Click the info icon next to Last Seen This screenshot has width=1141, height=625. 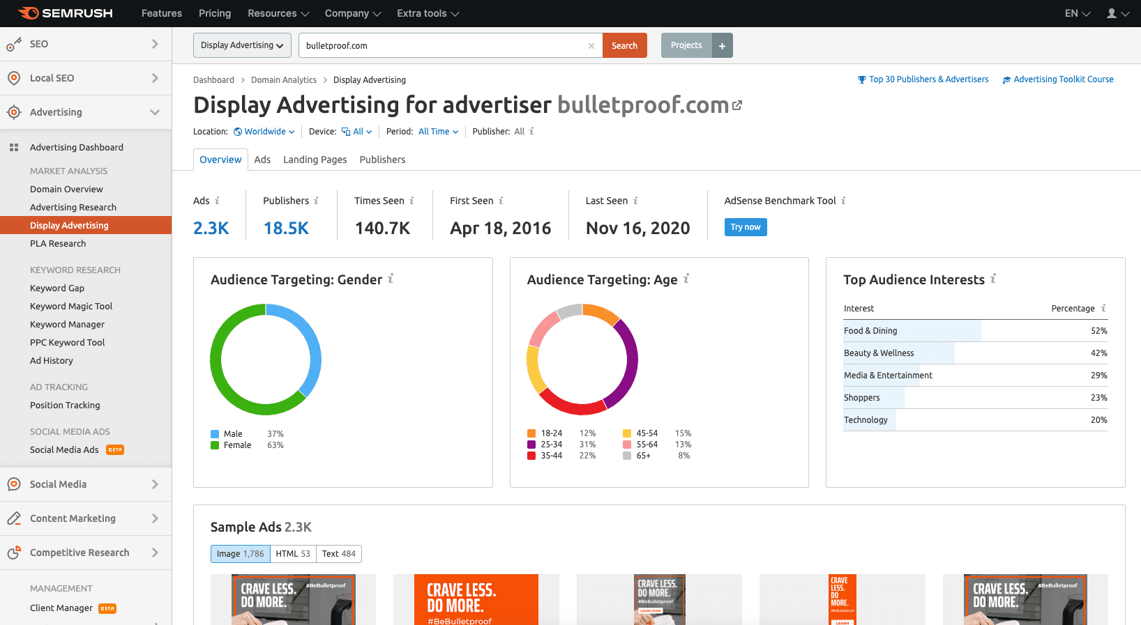tap(635, 201)
